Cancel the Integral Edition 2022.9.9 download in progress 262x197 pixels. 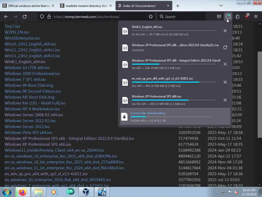(x=225, y=64)
